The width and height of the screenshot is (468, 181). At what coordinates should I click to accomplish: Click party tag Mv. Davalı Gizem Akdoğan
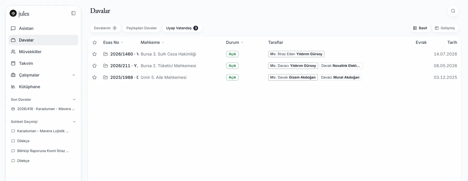[293, 77]
